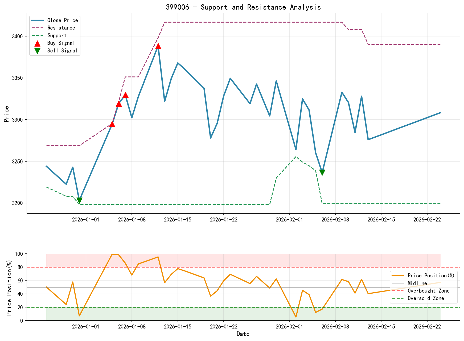Select the chart title 399006 Support and Resistance Analysis
This screenshot has height=341, width=464.
point(244,7)
